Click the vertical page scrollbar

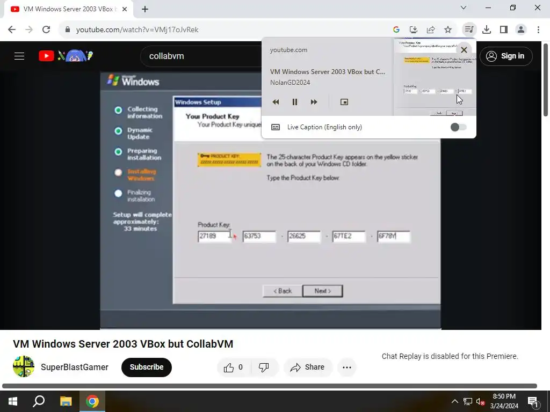point(546,80)
